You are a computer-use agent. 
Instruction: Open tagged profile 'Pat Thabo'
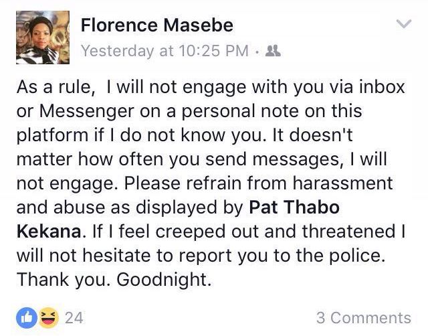tap(294, 207)
